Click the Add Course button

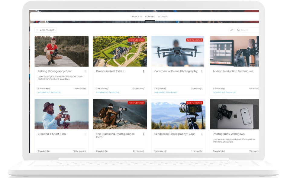[46, 30]
